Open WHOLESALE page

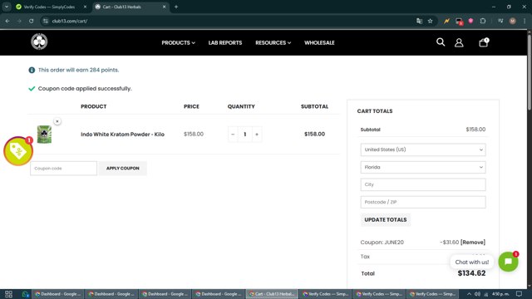coord(319,42)
